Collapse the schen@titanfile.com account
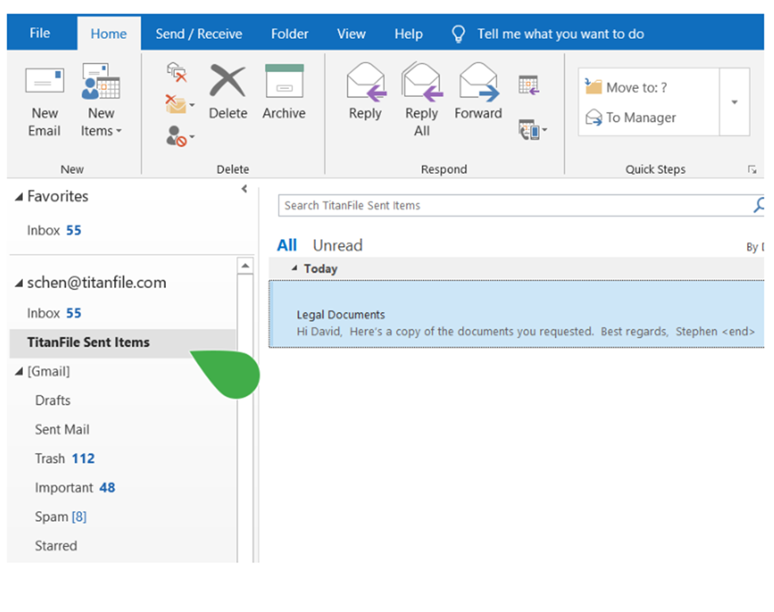 pyautogui.click(x=19, y=283)
